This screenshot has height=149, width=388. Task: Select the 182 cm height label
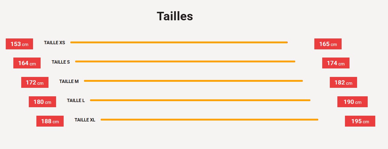coord(343,82)
